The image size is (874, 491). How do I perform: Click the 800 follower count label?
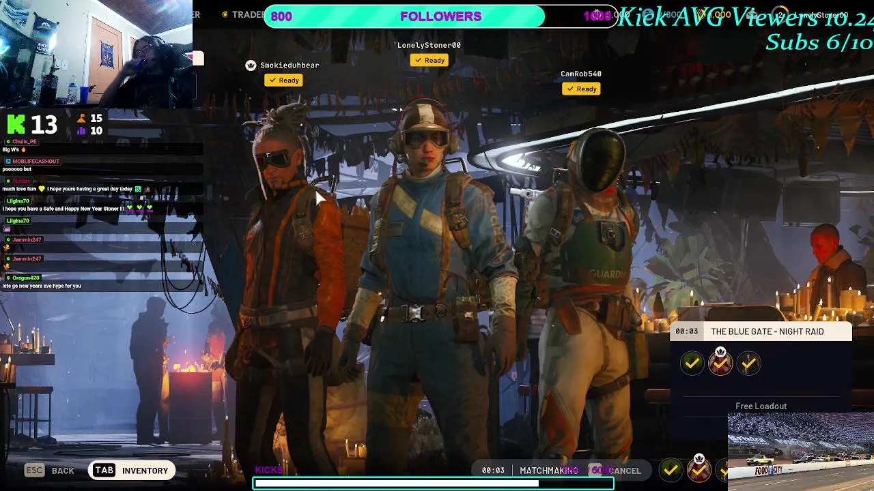pyautogui.click(x=281, y=16)
